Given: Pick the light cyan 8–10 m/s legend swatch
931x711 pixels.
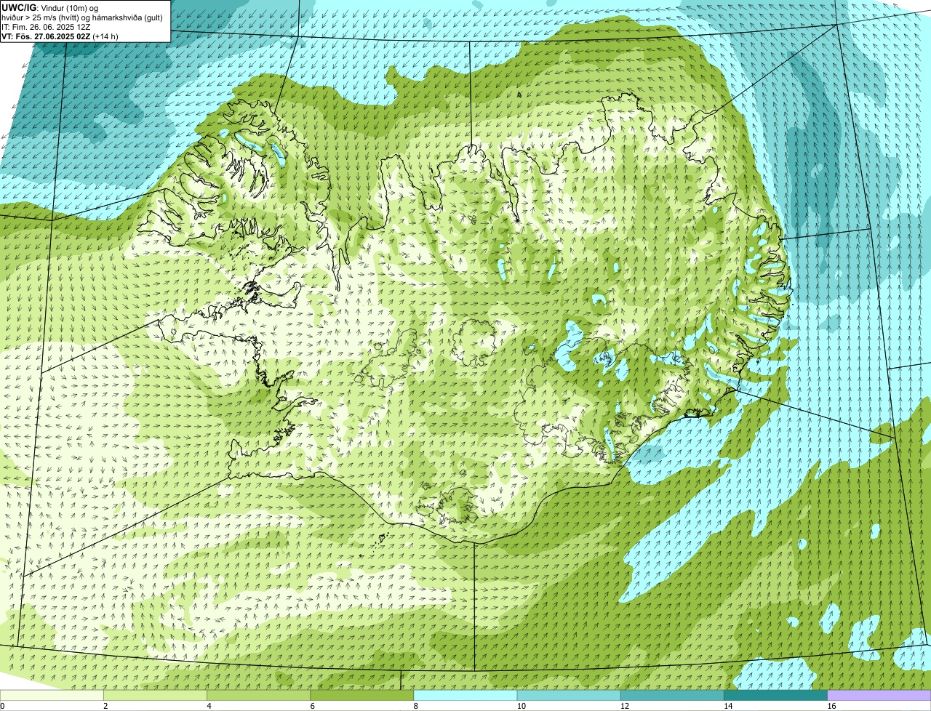Looking at the screenshot, I should (465, 695).
